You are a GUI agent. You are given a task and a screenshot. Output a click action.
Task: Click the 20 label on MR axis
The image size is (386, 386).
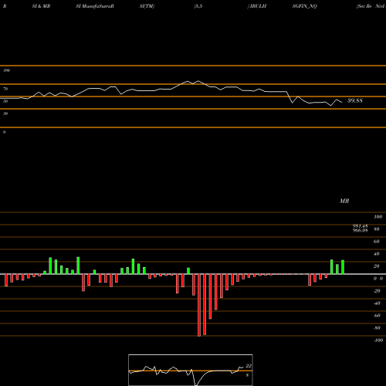click(377, 266)
